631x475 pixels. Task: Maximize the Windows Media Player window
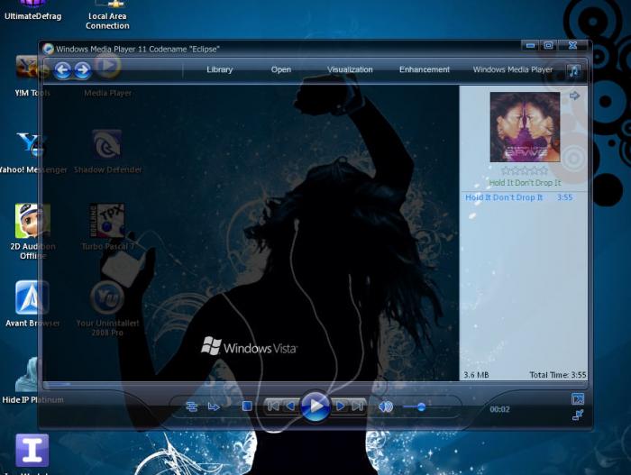coord(548,45)
